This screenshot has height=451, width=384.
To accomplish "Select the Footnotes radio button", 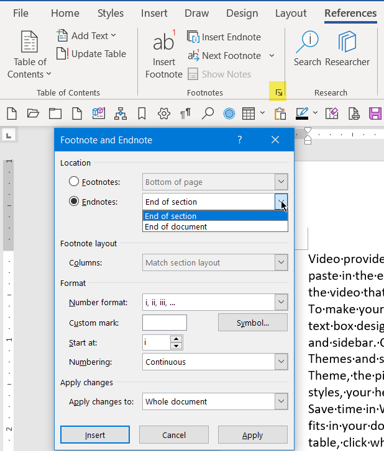I will coord(74,182).
